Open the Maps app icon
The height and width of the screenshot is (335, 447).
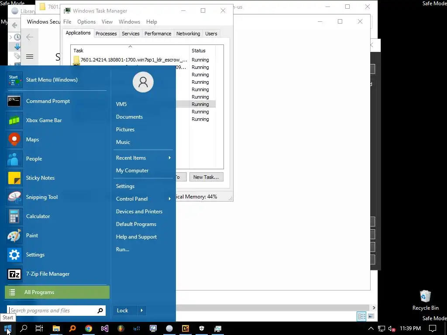14,139
